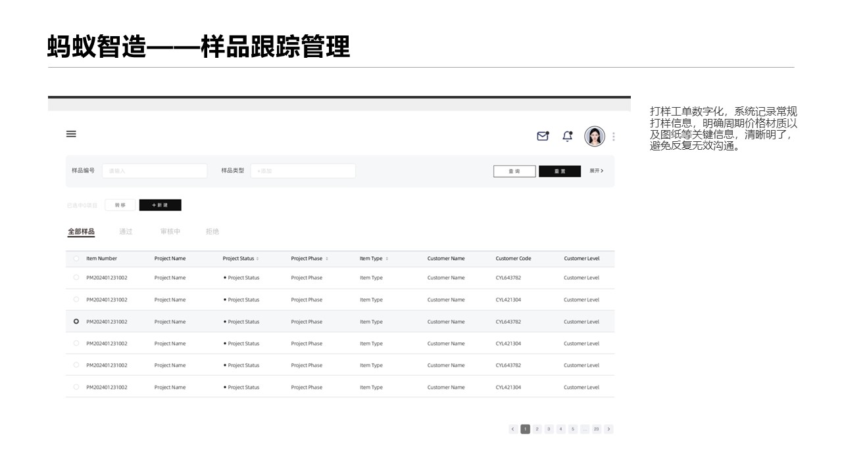The height and width of the screenshot is (473, 842).
Task: Switch to the 审核中 tab
Action: tap(170, 232)
